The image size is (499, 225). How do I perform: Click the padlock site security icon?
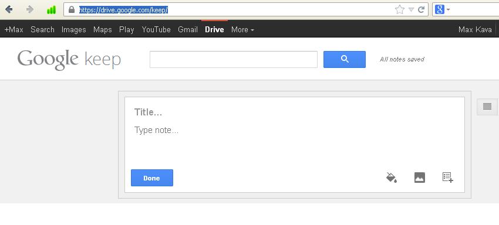[72, 9]
